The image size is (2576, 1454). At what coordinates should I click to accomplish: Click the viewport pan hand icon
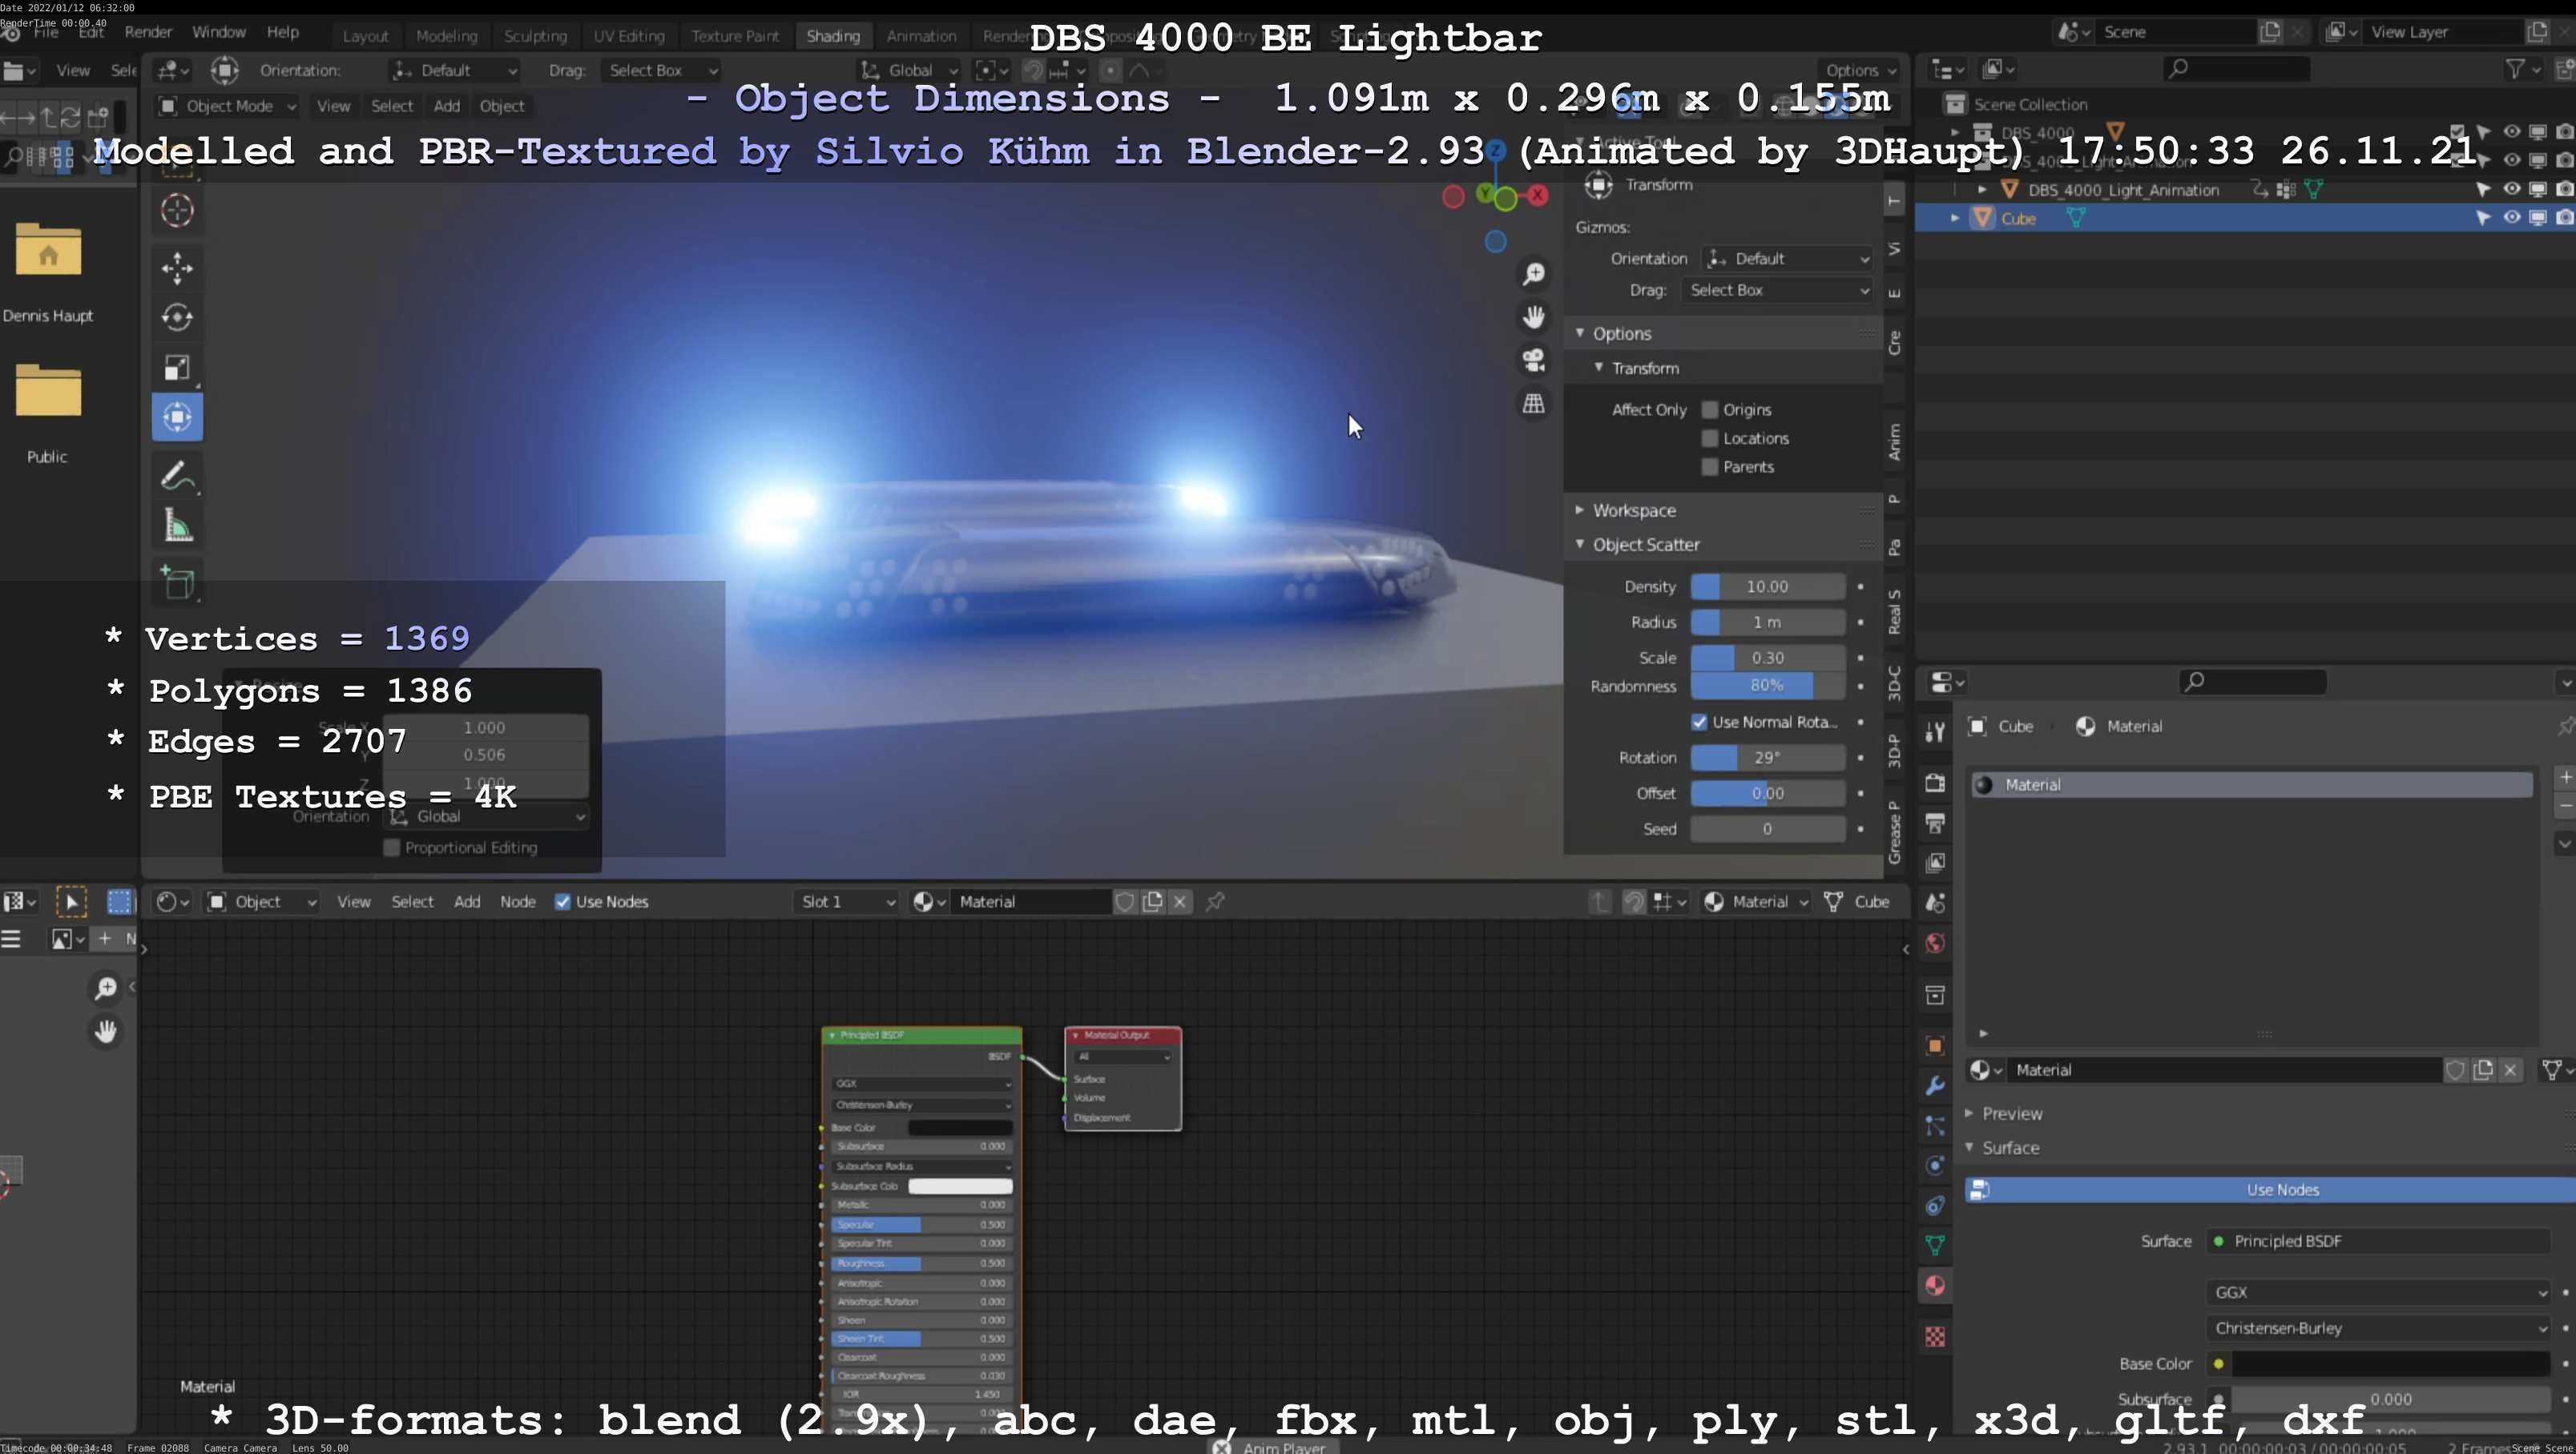coord(1533,317)
